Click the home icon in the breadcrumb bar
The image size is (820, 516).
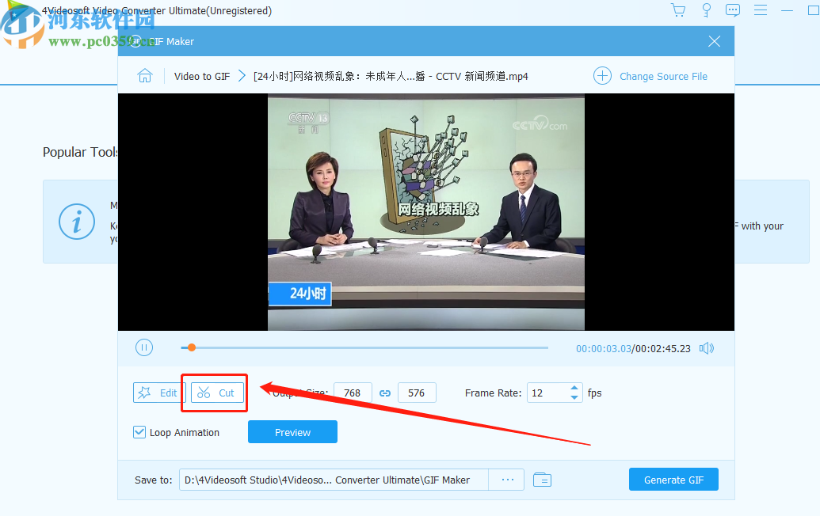pos(145,75)
